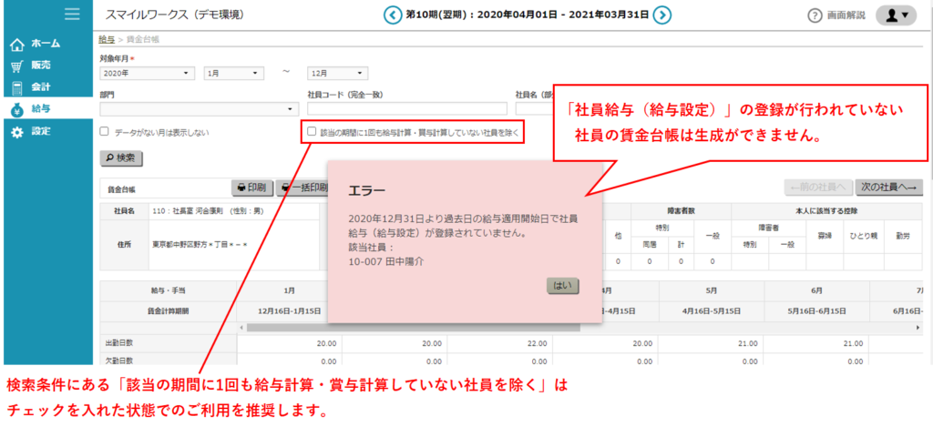933x427 pixels.
Task: Click the 一括印刷 batch print button
Action: (x=302, y=188)
